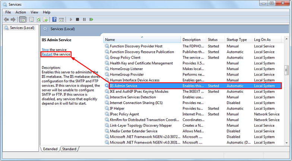Click gear icon beside Interactive Services Detection

click(x=107, y=97)
